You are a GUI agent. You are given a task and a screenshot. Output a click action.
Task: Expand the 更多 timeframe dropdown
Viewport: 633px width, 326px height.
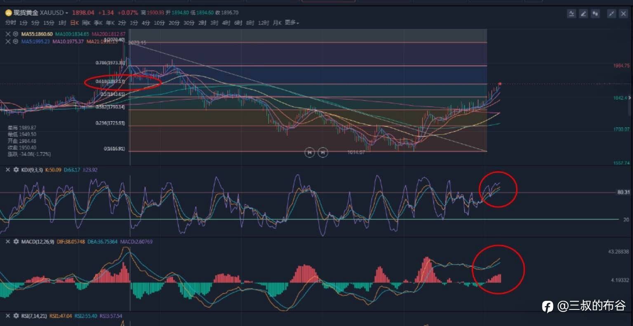pyautogui.click(x=292, y=23)
